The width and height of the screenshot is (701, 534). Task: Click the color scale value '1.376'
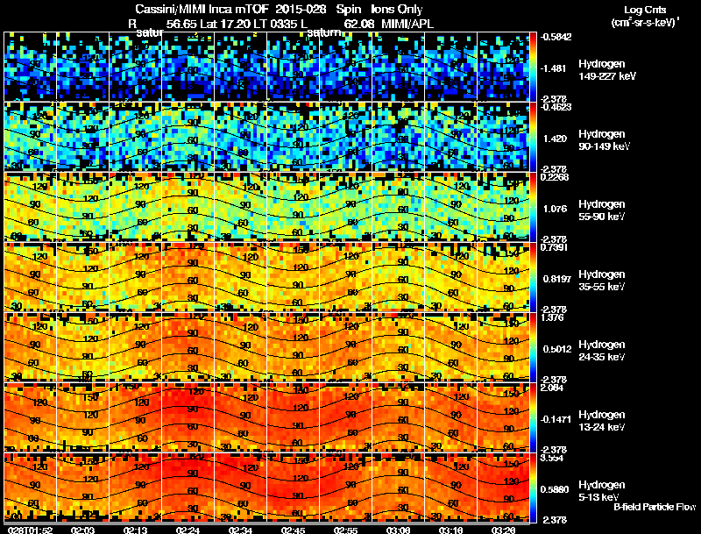point(552,318)
